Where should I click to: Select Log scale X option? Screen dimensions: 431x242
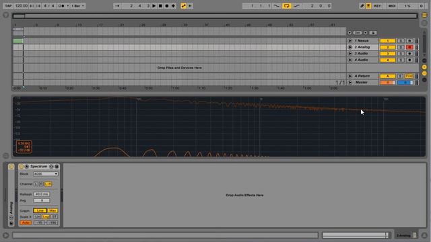tap(45, 216)
